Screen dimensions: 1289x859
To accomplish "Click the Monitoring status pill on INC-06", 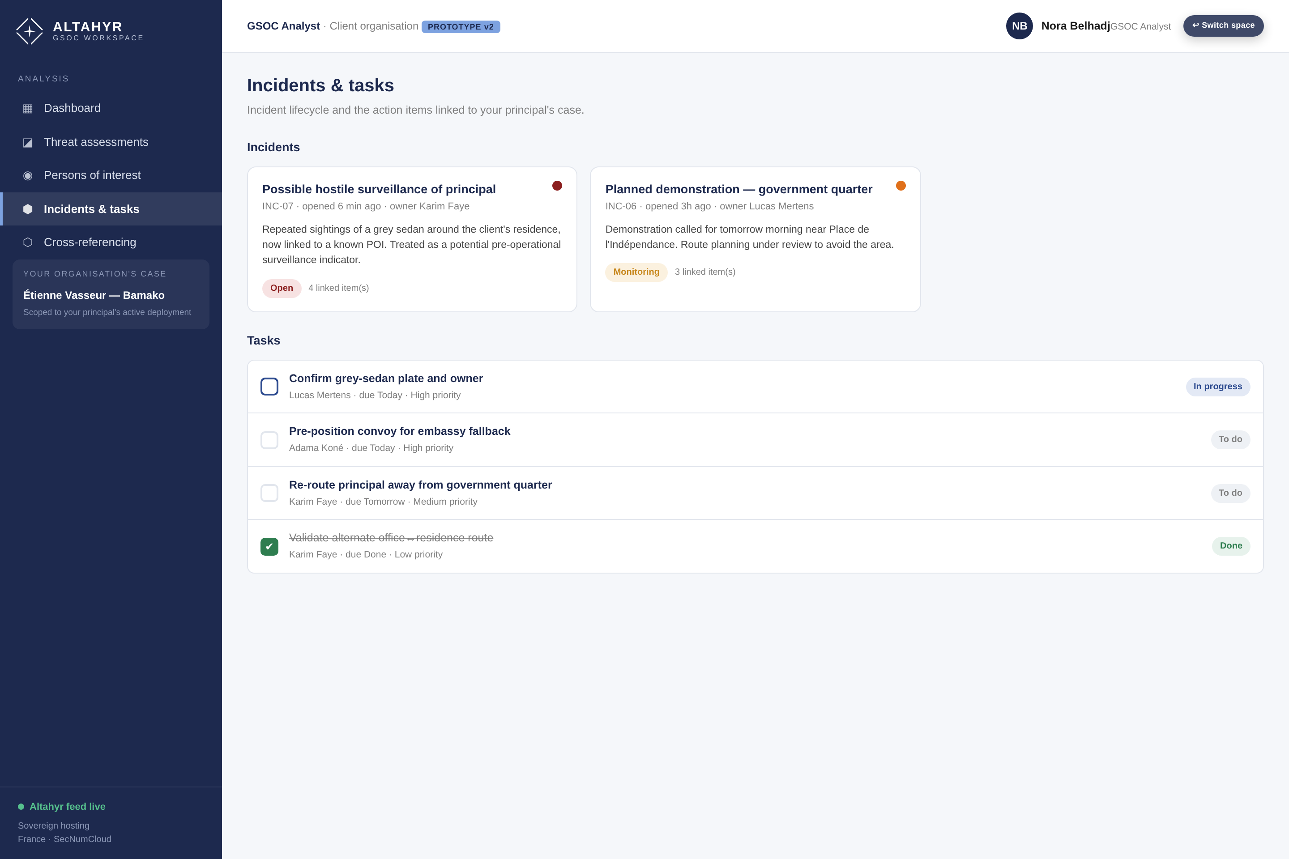I will pyautogui.click(x=636, y=272).
